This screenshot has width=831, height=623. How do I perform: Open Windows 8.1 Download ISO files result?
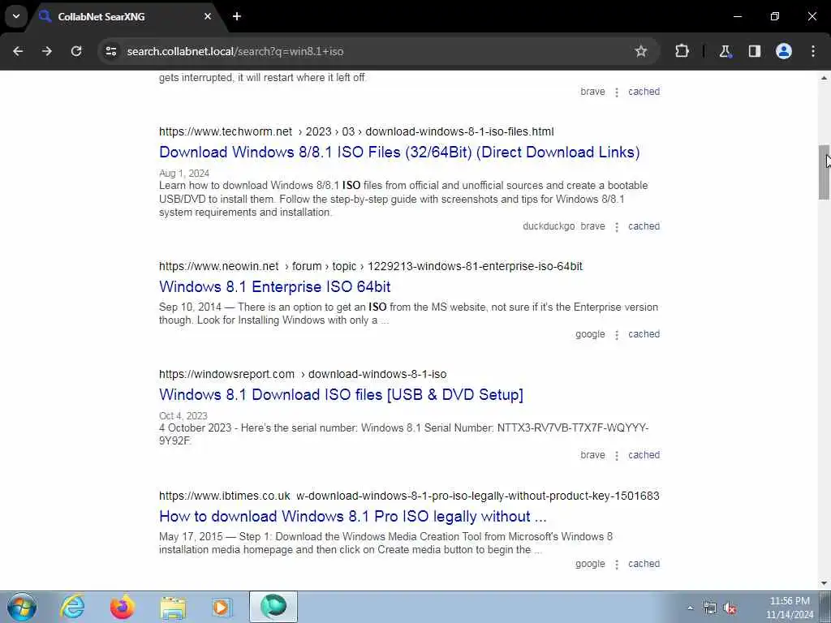coord(341,395)
